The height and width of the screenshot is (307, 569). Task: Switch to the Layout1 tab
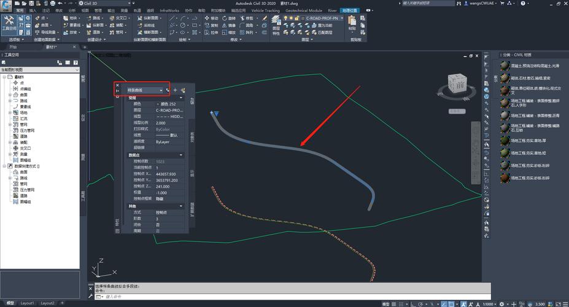point(28,303)
